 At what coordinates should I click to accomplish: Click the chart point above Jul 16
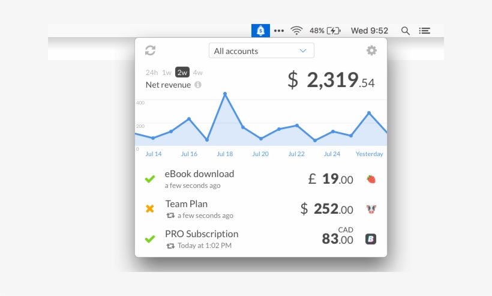[x=189, y=119]
